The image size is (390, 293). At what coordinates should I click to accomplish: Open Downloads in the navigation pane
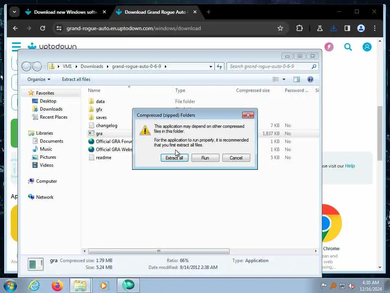[51, 109]
